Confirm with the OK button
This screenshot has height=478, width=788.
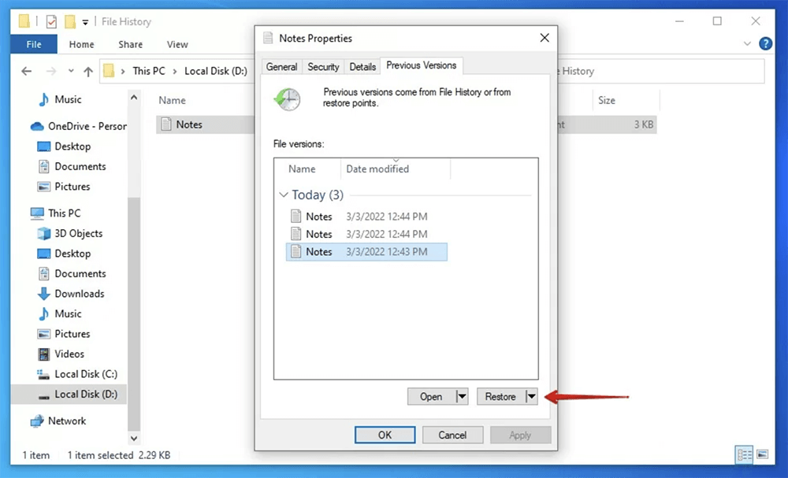click(x=385, y=434)
